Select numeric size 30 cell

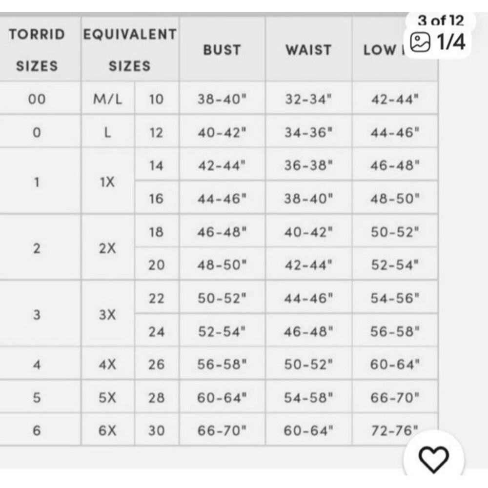pos(156,430)
